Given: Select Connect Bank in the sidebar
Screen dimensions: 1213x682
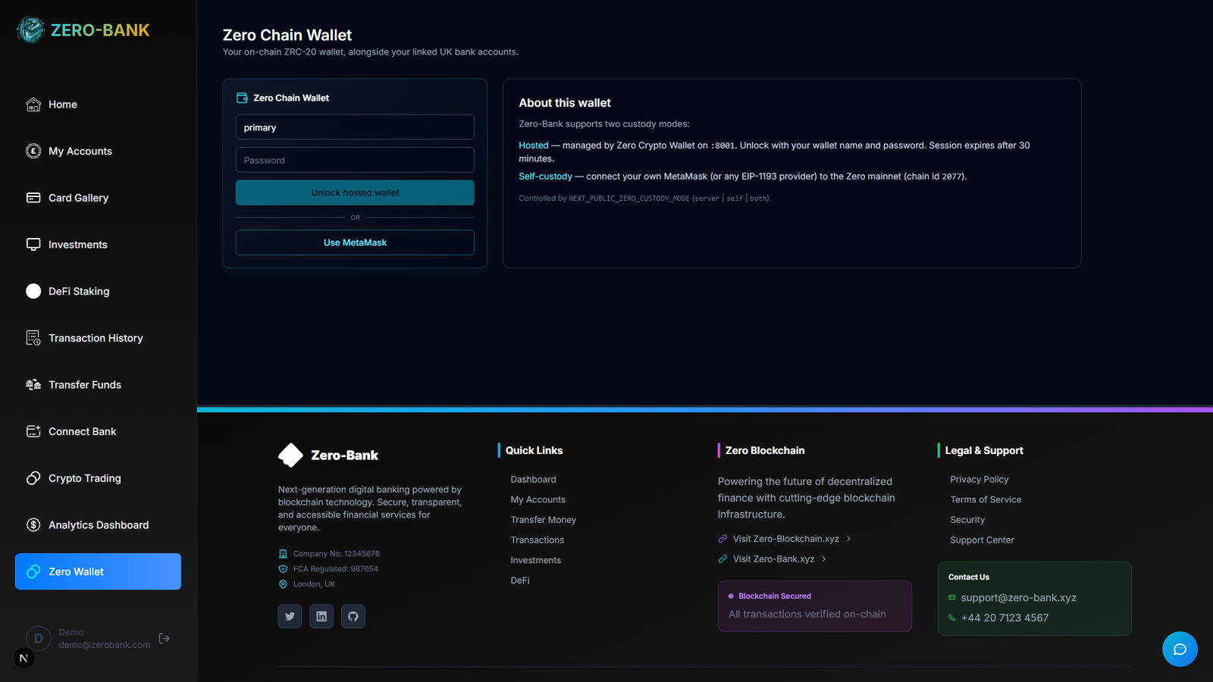Looking at the screenshot, I should (98, 431).
